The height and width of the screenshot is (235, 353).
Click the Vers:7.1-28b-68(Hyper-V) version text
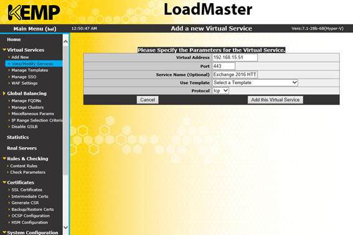click(318, 29)
